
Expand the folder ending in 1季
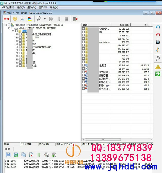17,66
